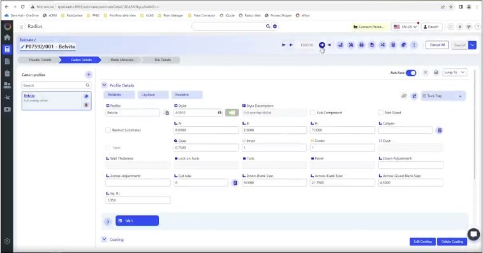
Task: Select the highlighted estimate calculator sidebar icon
Action: pos(7,49)
